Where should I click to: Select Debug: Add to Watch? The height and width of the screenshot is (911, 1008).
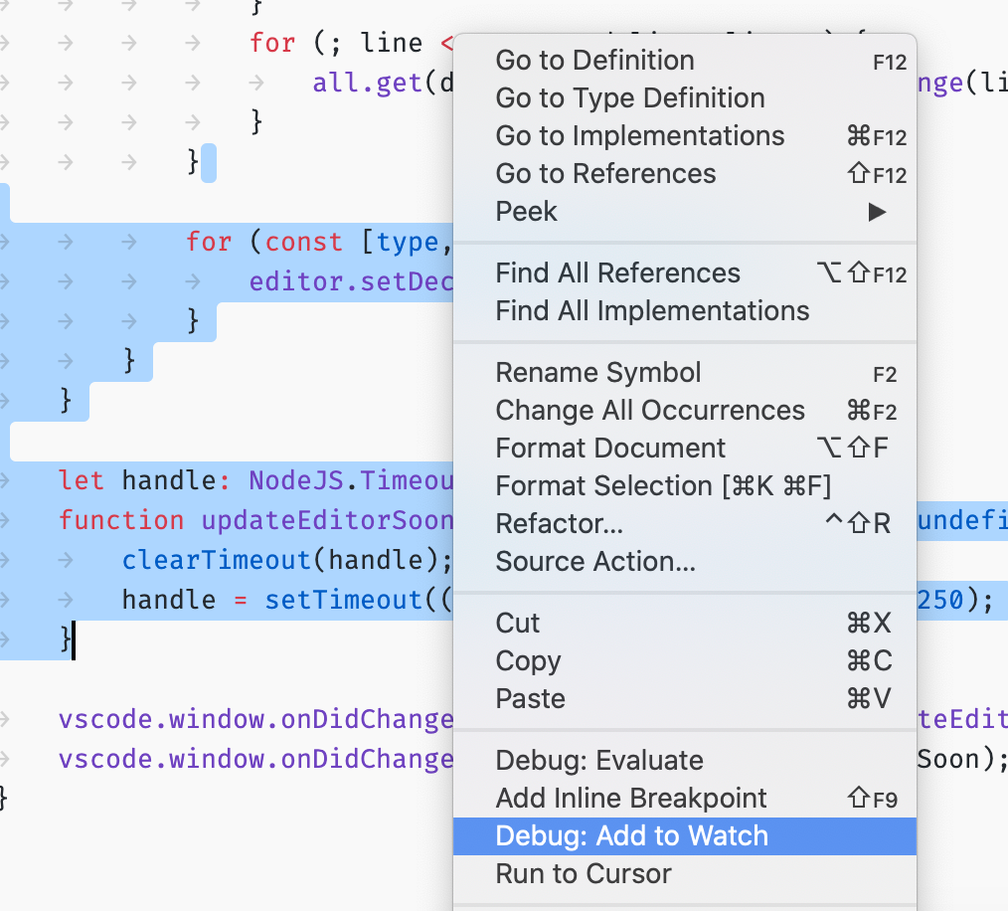632,835
